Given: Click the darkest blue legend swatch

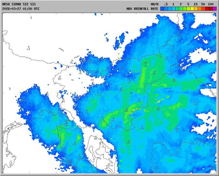Looking at the screenshot, I should pyautogui.click(x=162, y=9).
